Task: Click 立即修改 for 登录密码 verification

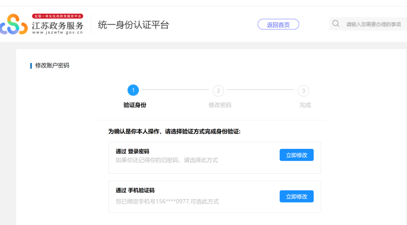Action: point(296,155)
